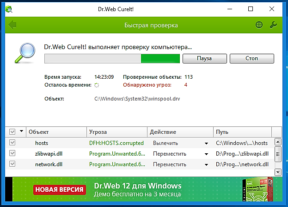Toggle the select-all checkbox in table header
Screen dimensions: 288x207
(12, 132)
